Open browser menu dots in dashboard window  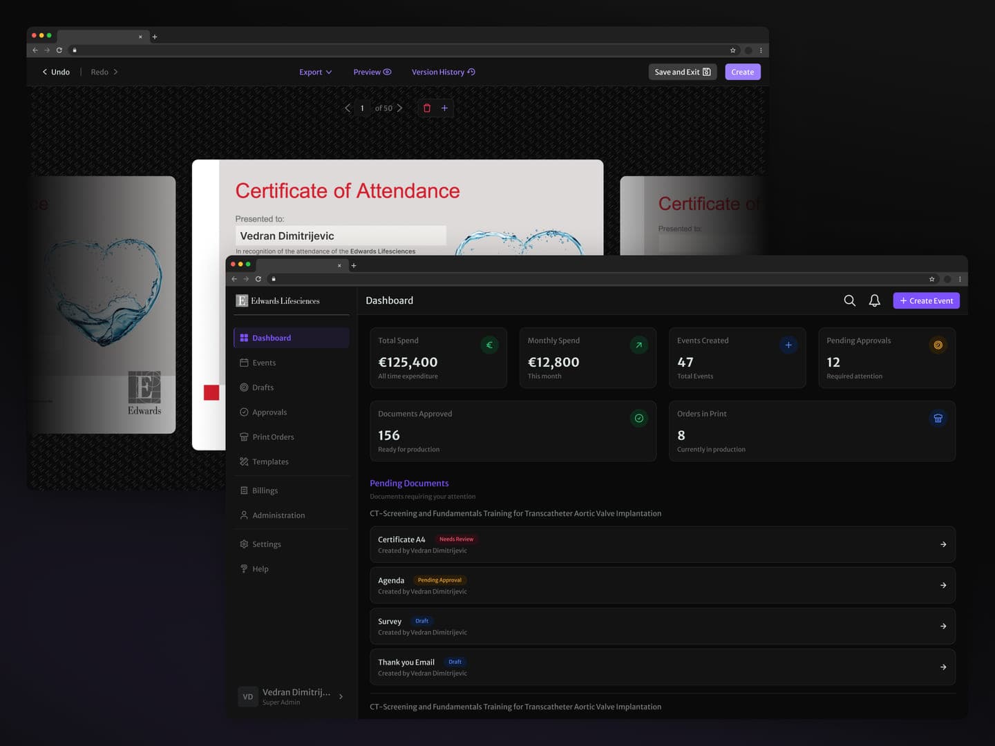[960, 279]
